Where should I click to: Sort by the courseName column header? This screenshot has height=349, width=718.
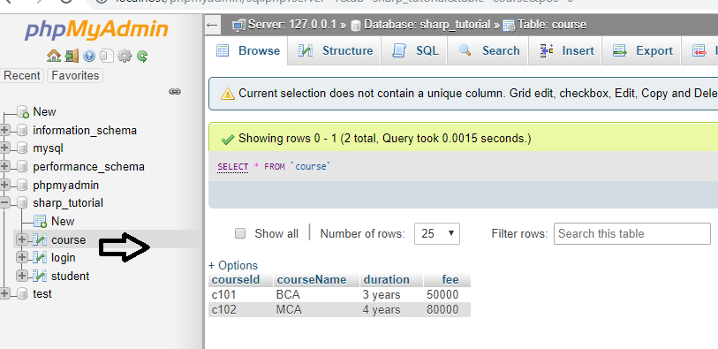click(x=312, y=280)
